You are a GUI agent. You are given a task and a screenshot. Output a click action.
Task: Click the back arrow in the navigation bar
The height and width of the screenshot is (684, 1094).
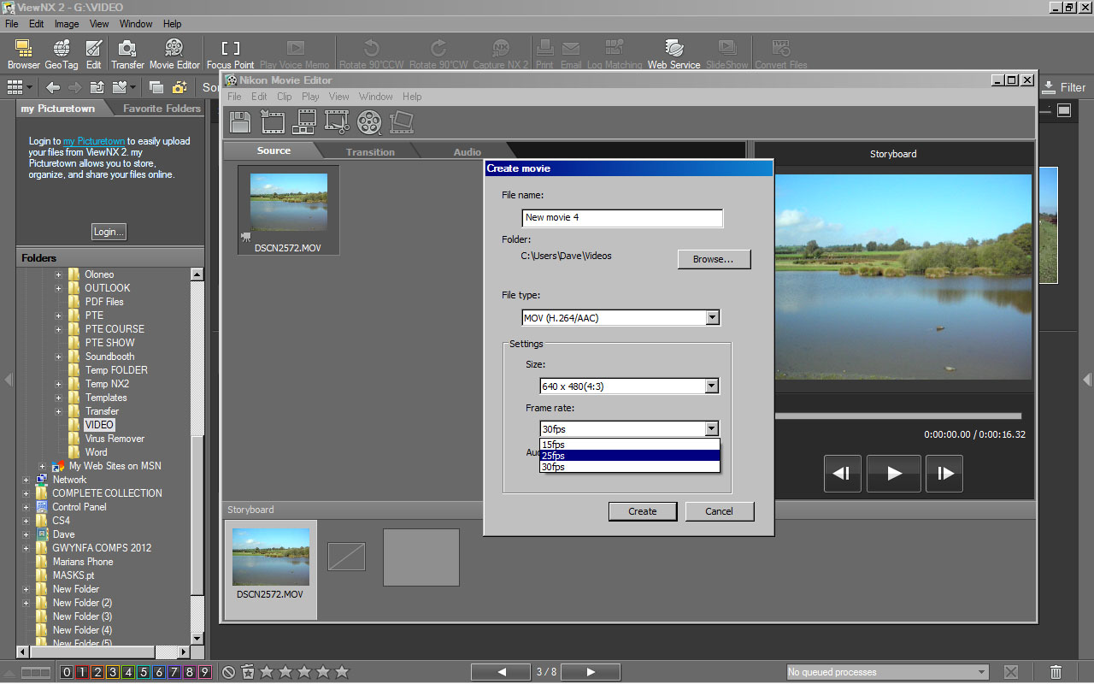coord(53,87)
